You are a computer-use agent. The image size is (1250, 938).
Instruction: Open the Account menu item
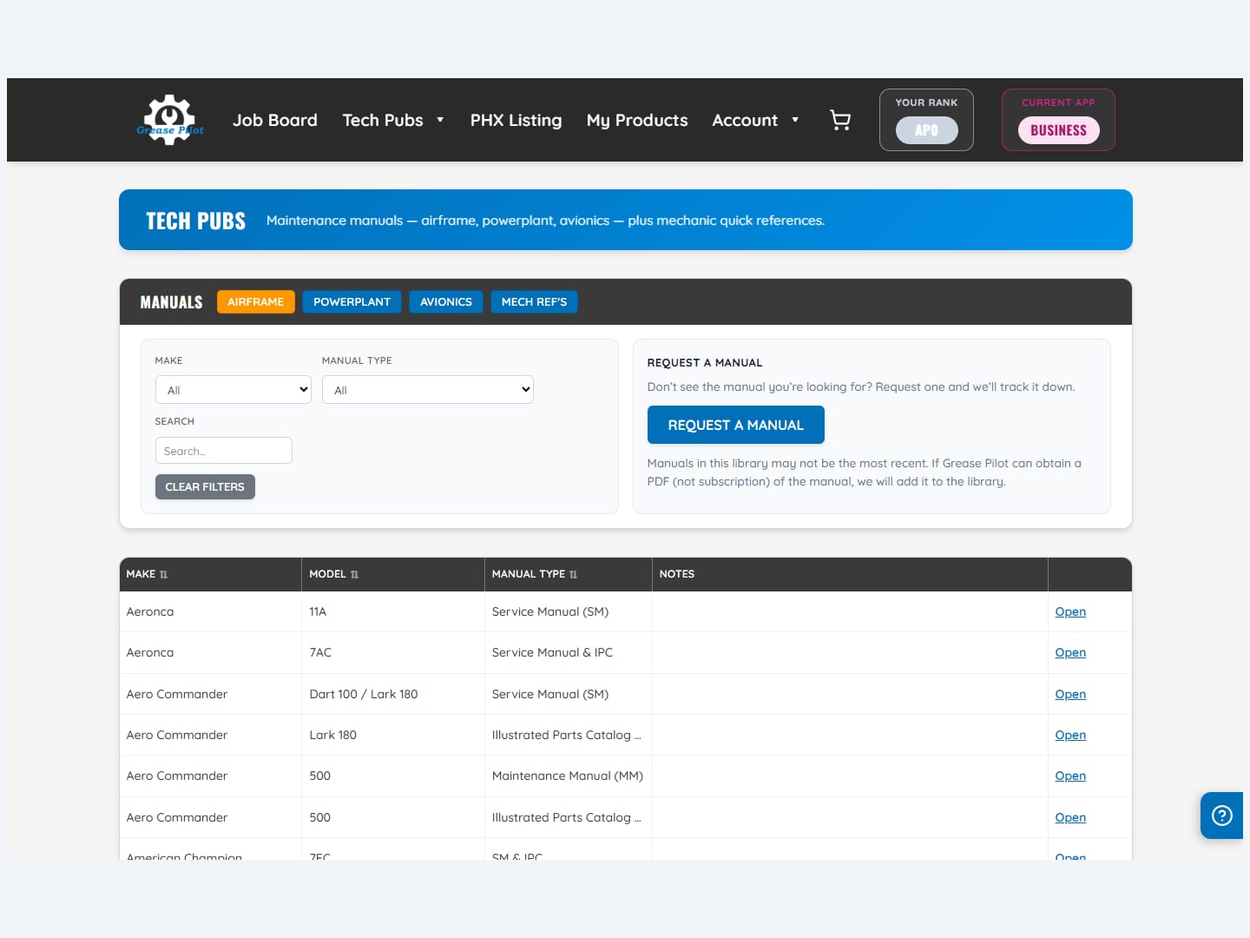[745, 120]
